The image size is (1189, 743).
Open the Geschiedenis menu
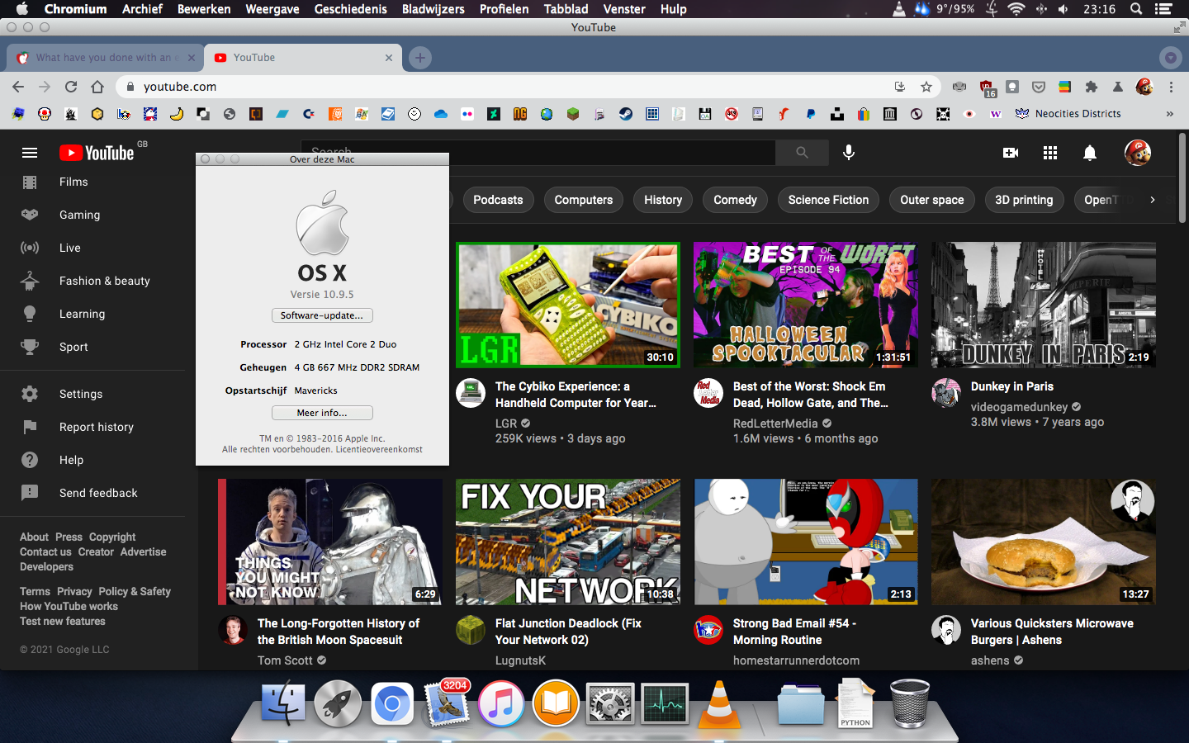[x=350, y=9]
